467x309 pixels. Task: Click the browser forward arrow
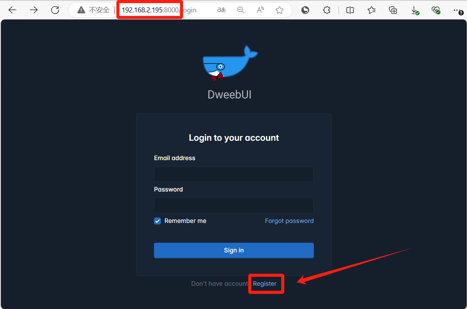tap(34, 10)
